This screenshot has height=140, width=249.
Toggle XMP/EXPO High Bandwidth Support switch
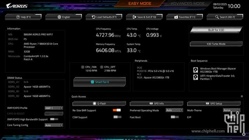click(54, 119)
